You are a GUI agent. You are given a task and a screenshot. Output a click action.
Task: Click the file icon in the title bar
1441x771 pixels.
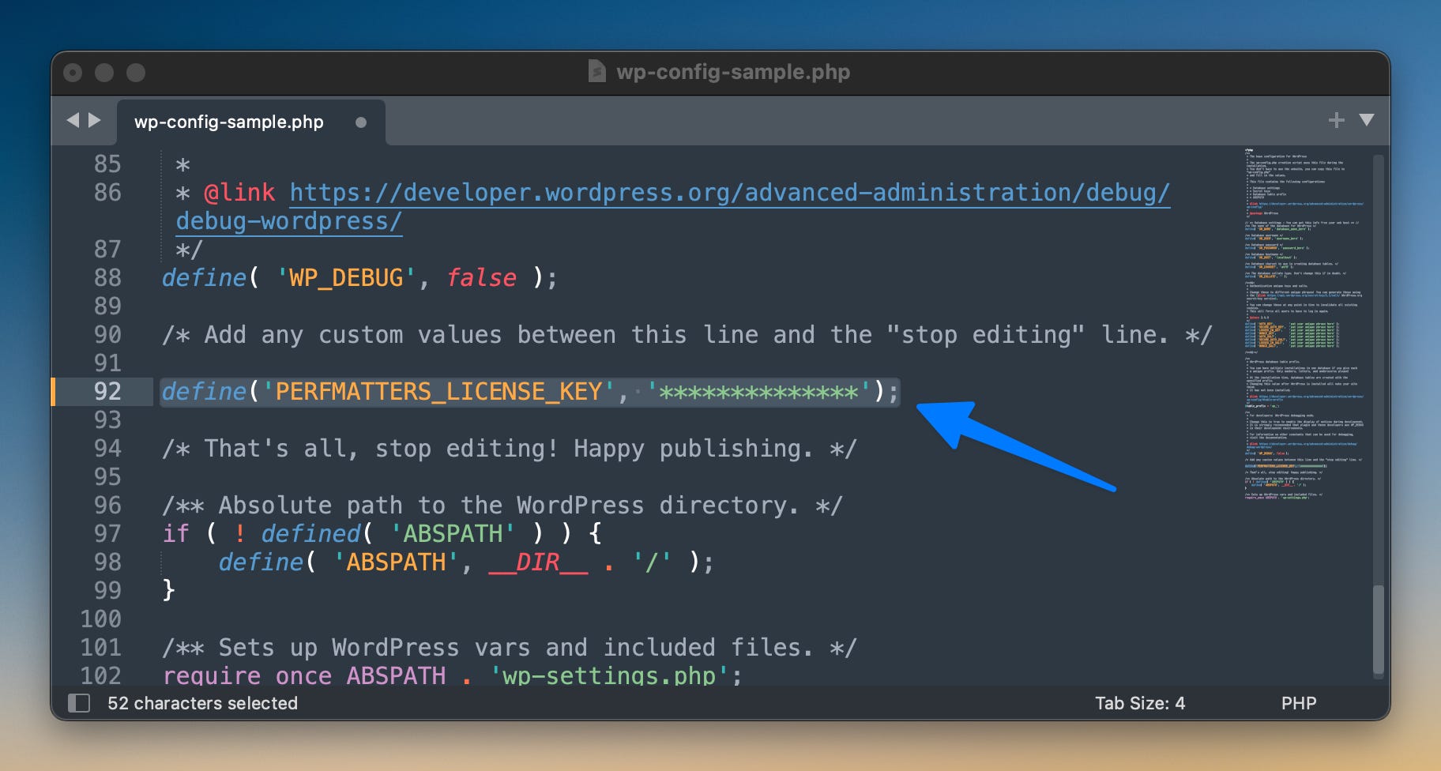pos(597,72)
